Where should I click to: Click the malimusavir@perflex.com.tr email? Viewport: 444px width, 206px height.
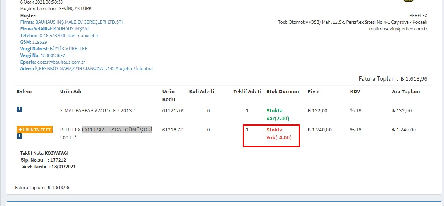[x=398, y=29]
